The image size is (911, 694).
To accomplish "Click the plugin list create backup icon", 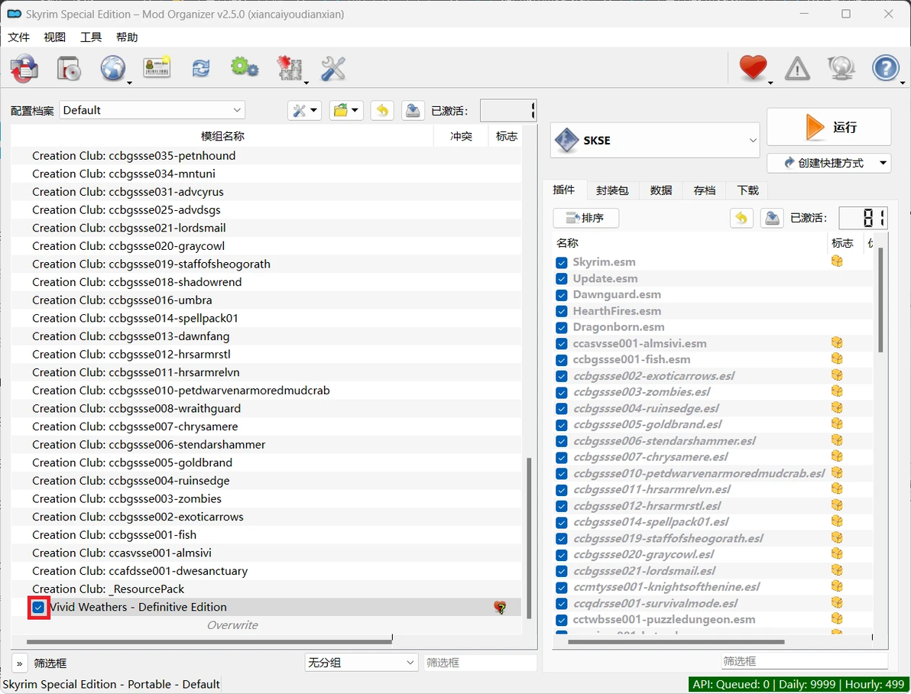I will (772, 218).
